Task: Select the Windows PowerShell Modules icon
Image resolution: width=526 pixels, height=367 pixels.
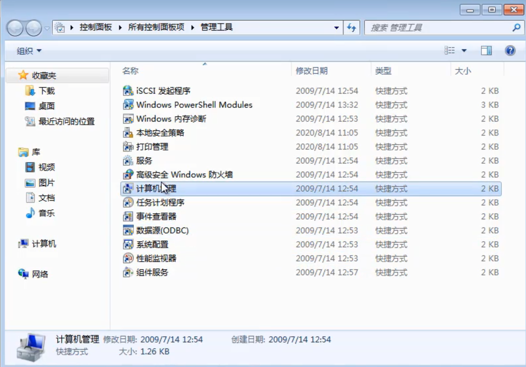Action: tap(128, 105)
